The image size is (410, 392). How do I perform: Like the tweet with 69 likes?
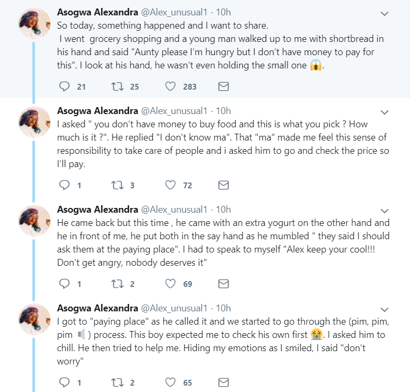(x=170, y=284)
